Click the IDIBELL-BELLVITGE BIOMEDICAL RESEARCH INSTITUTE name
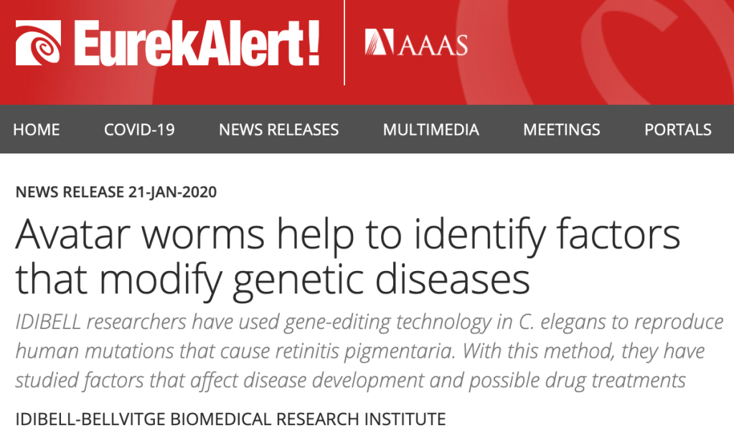 (x=230, y=418)
